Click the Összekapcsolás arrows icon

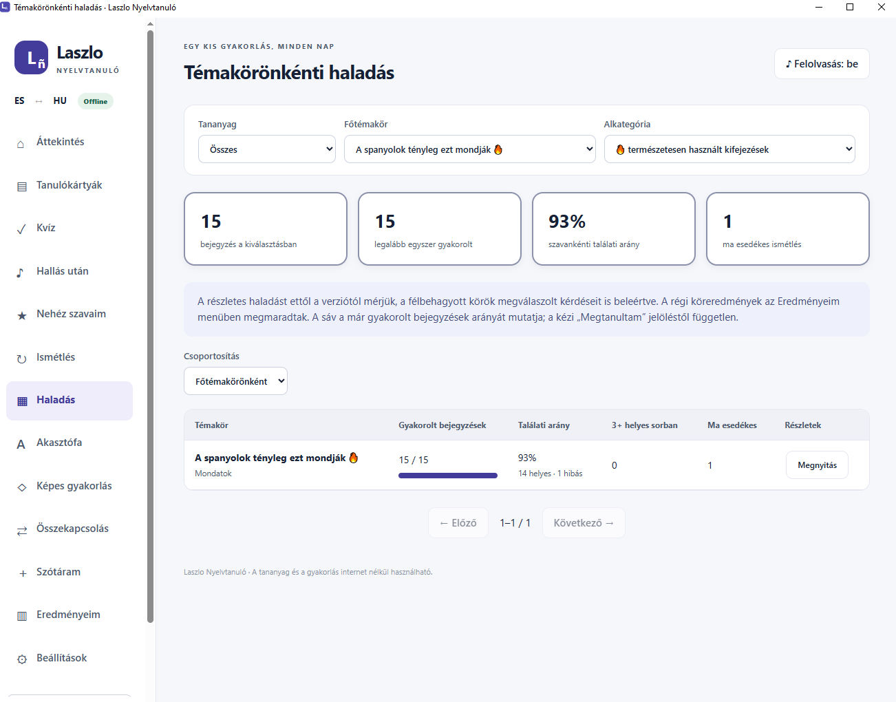22,531
